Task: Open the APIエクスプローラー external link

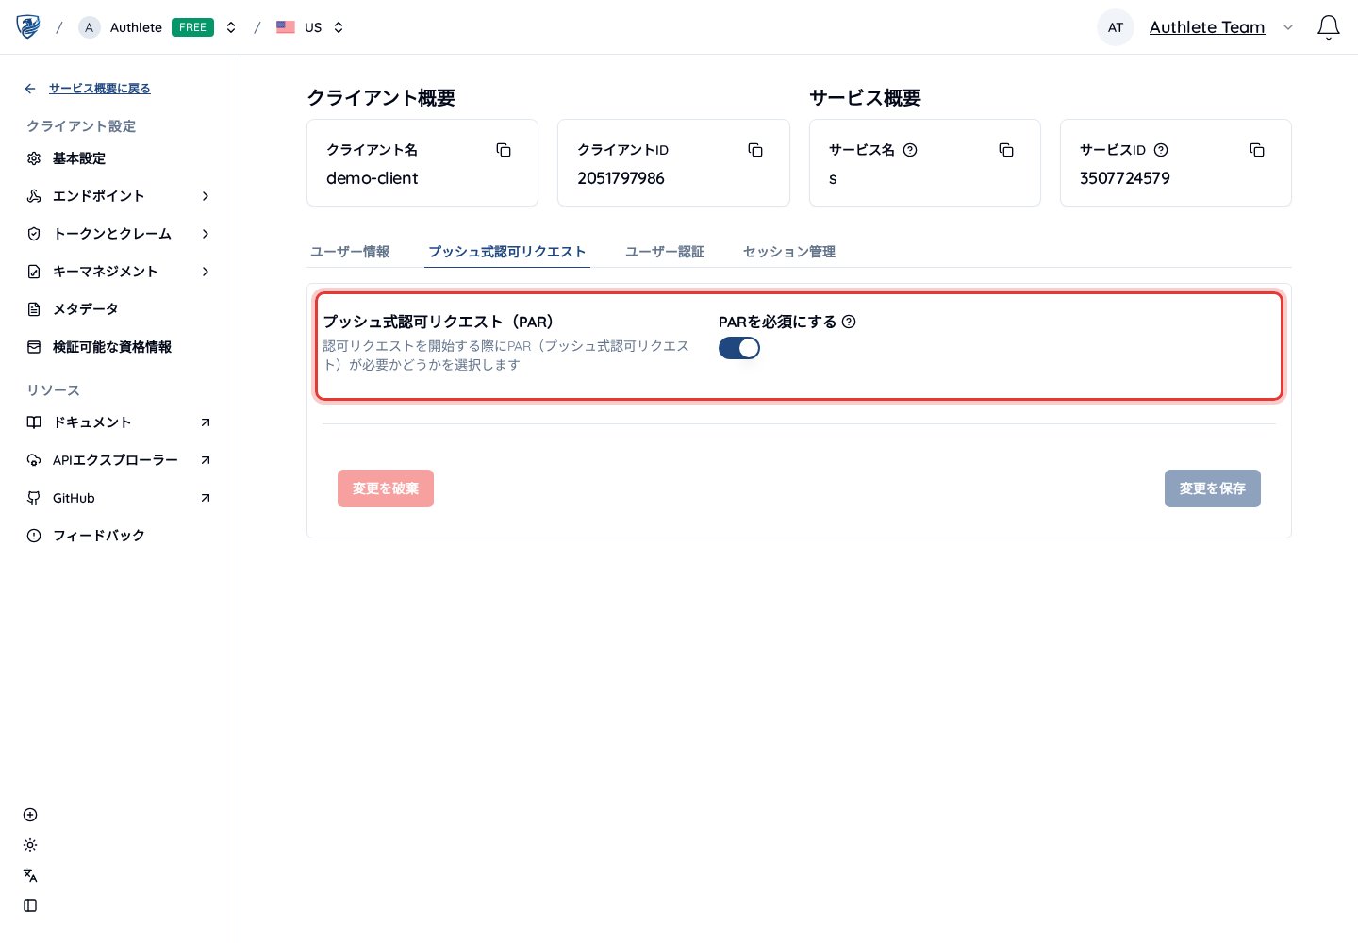Action: pyautogui.click(x=120, y=460)
